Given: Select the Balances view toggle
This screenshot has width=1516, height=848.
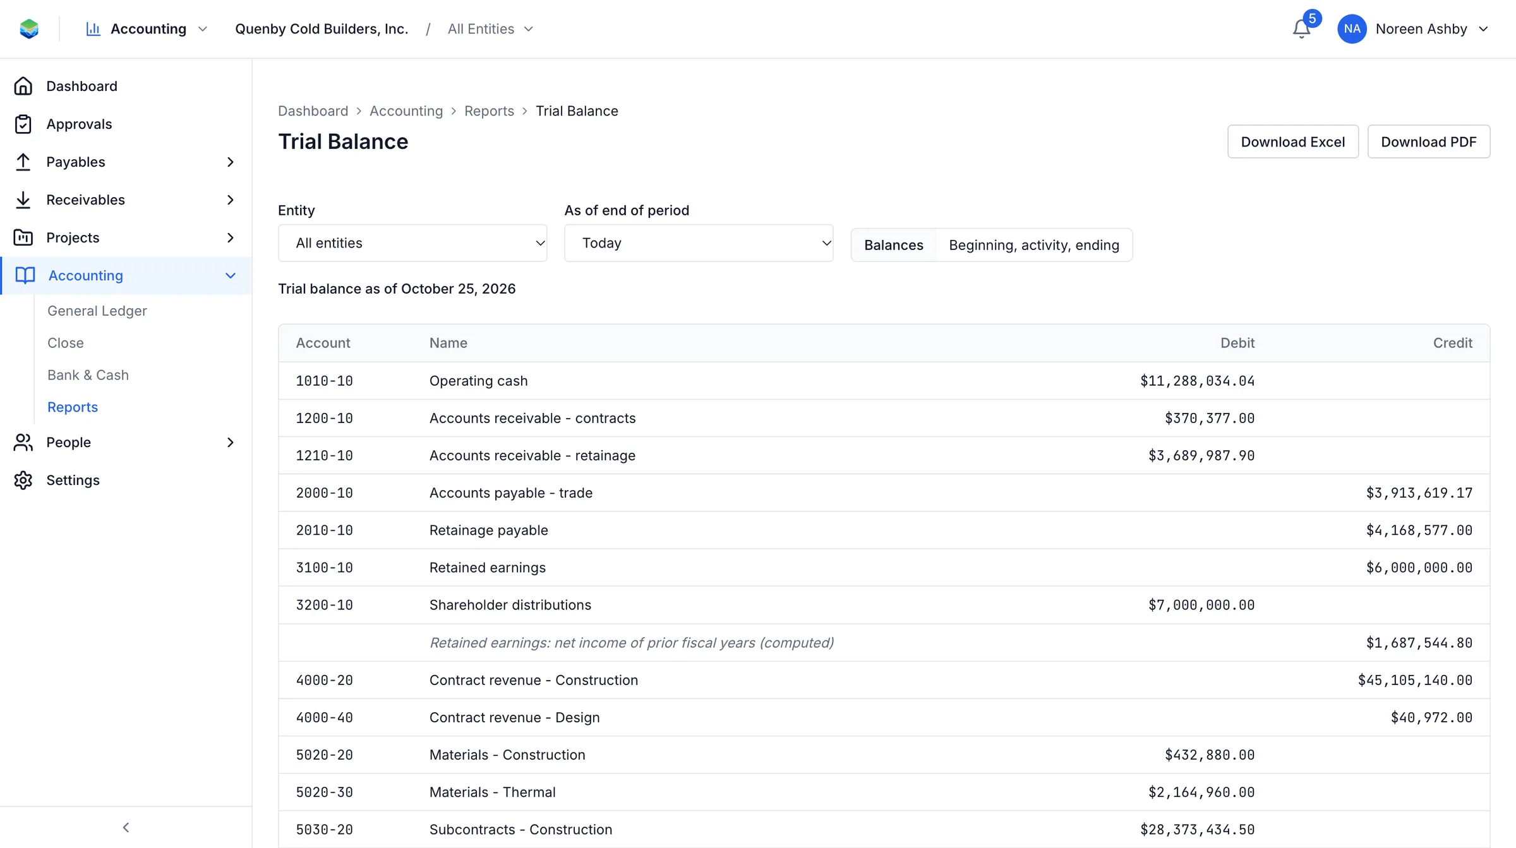Looking at the screenshot, I should [893, 245].
